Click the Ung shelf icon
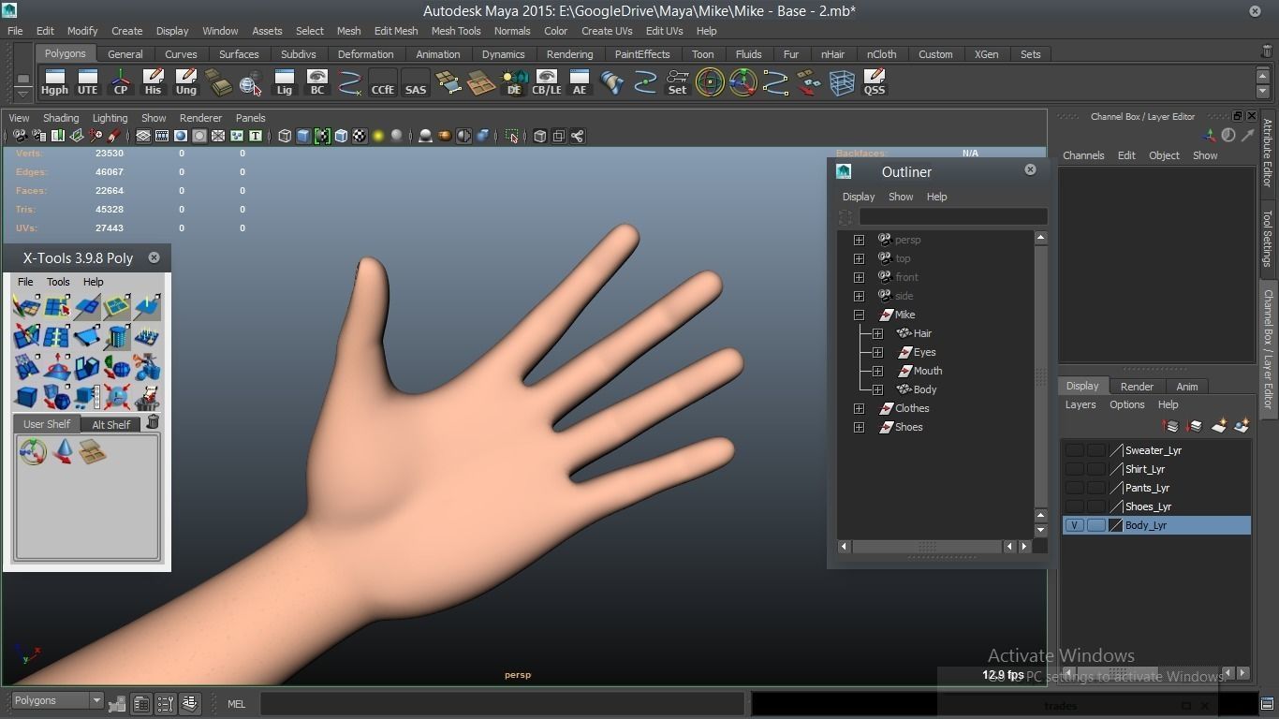The width and height of the screenshot is (1279, 719). [x=185, y=82]
